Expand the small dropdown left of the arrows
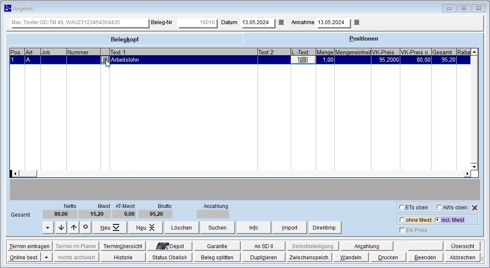 point(48,228)
